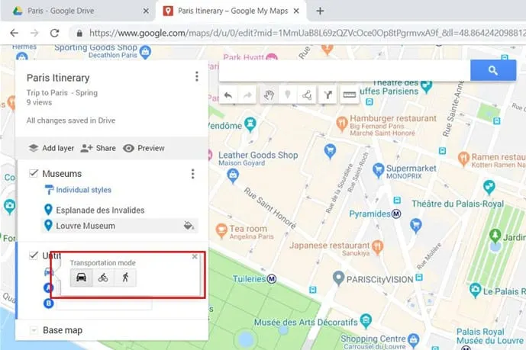Viewport: 526px width, 350px height.
Task: Click the Tea room Angelina Paris marker
Action: (221, 230)
